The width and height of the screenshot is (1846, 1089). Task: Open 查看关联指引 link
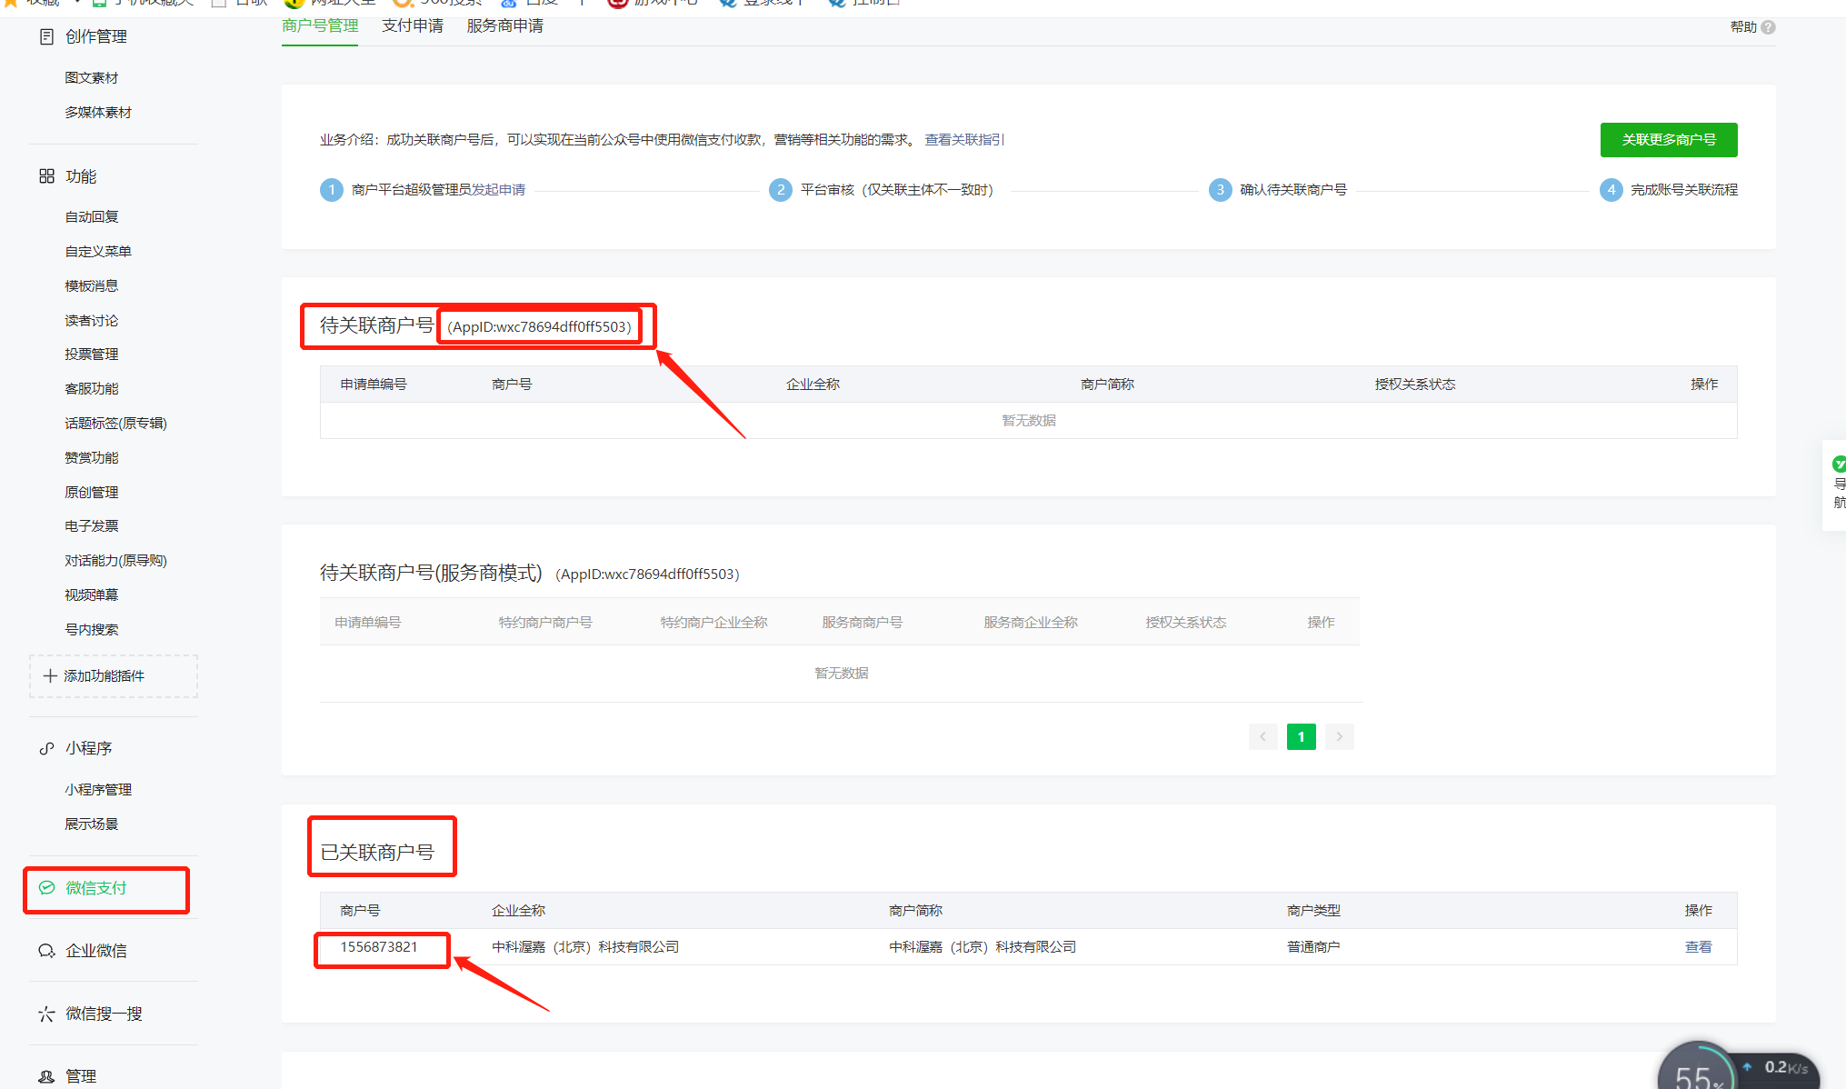tap(964, 139)
